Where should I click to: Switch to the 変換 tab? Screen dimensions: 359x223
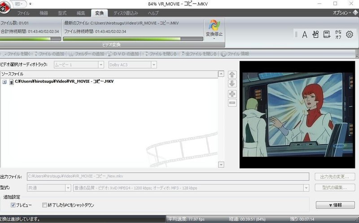(x=99, y=13)
